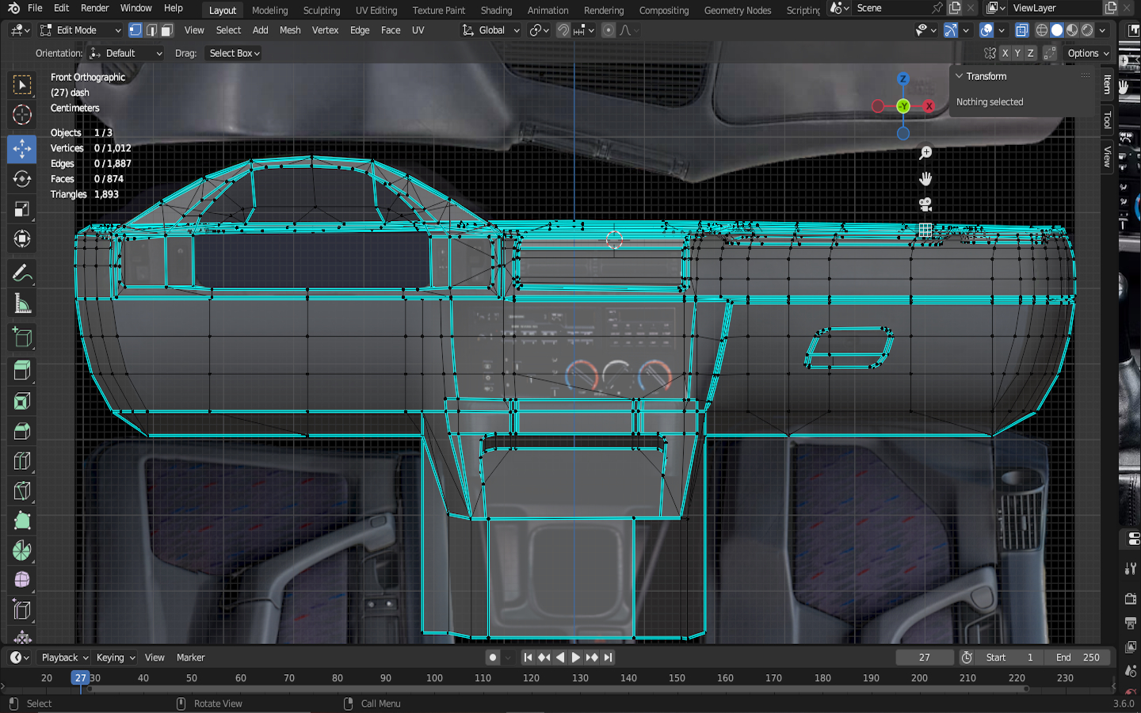1141x713 pixels.
Task: Open the Edit Mode dropdown
Action: tap(80, 30)
